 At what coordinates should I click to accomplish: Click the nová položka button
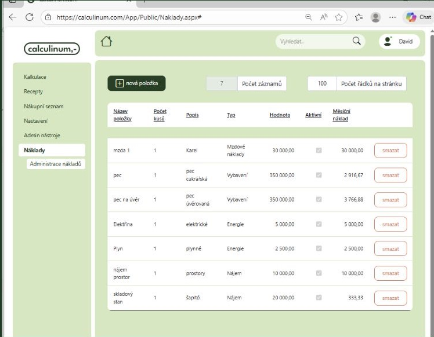[136, 83]
